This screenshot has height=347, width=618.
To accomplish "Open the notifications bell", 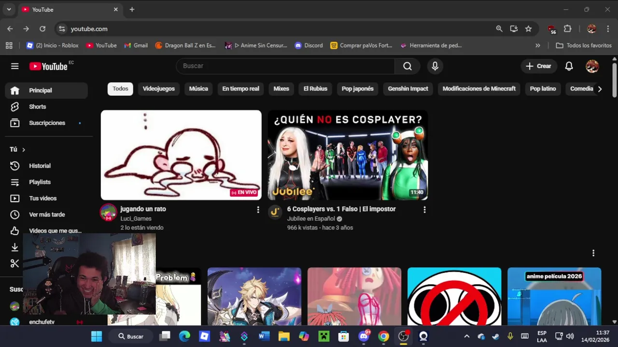I will coord(569,66).
